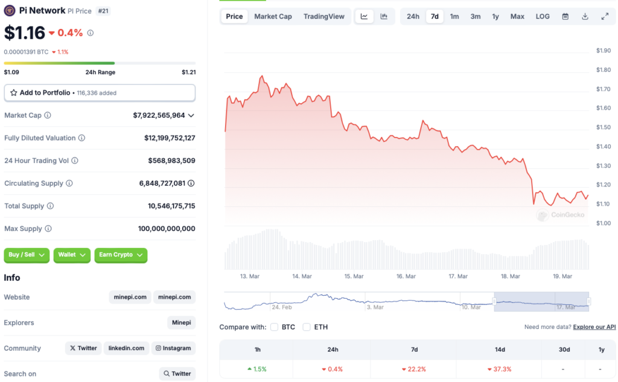Enable compare with BTC checkbox
Viewport: 618px width, 382px height.
click(x=275, y=327)
